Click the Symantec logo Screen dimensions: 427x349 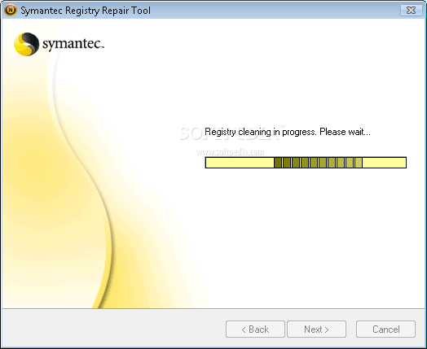(59, 44)
